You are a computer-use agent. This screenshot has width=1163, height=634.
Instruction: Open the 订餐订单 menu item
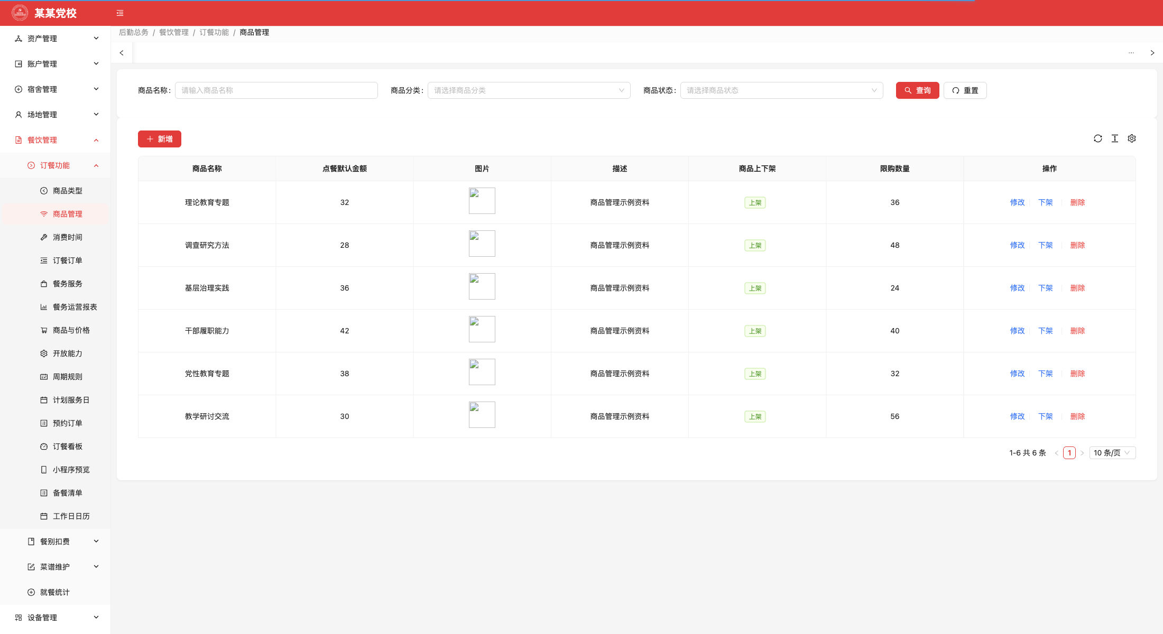point(55,260)
